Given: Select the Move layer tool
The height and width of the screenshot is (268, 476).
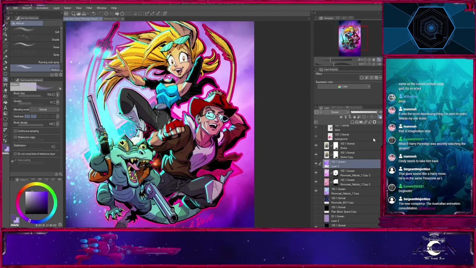Looking at the screenshot, I should coord(6,29).
